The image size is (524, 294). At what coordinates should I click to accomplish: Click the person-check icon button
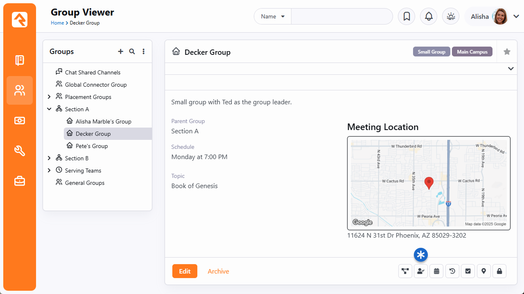[421, 271]
